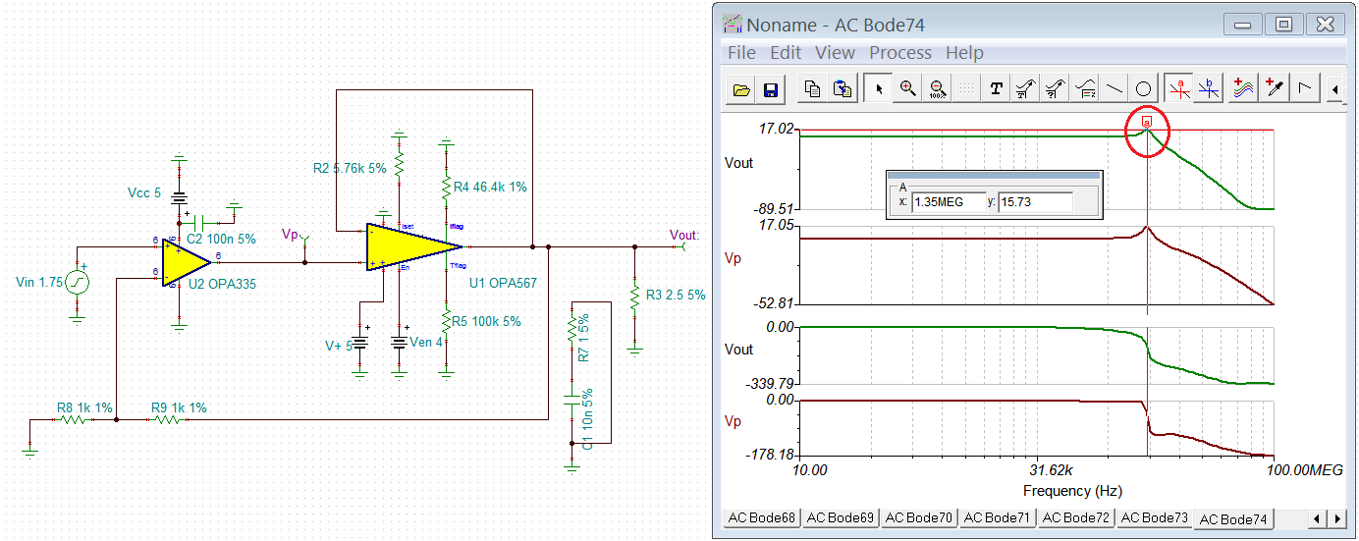Screen dimensions: 1359x541
Task: Switch to the AC Bode73 tab
Action: point(1154,517)
